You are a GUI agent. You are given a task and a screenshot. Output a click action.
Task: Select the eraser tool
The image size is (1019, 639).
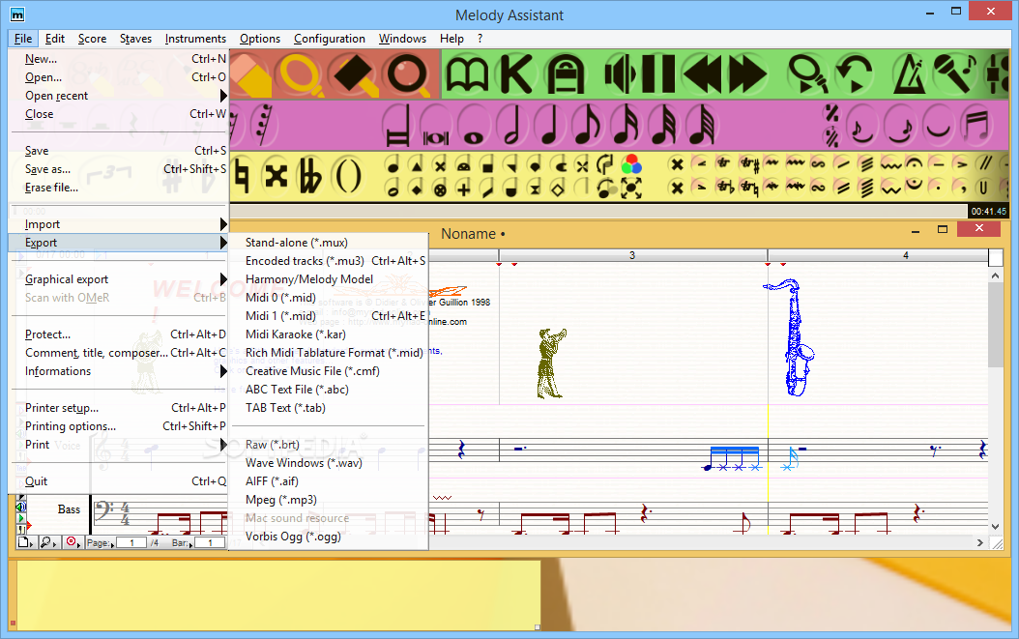[250, 74]
